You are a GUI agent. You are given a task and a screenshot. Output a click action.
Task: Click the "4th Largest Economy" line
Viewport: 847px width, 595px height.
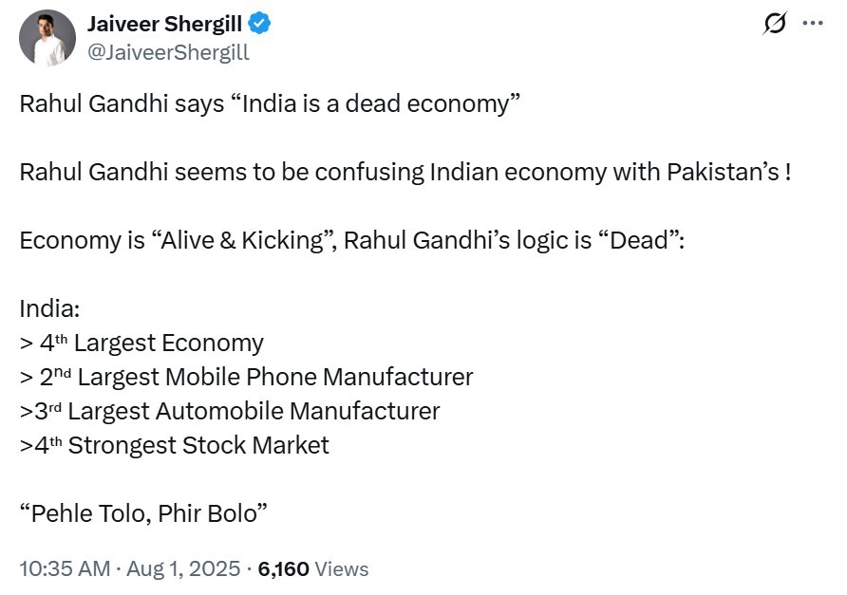pyautogui.click(x=142, y=343)
